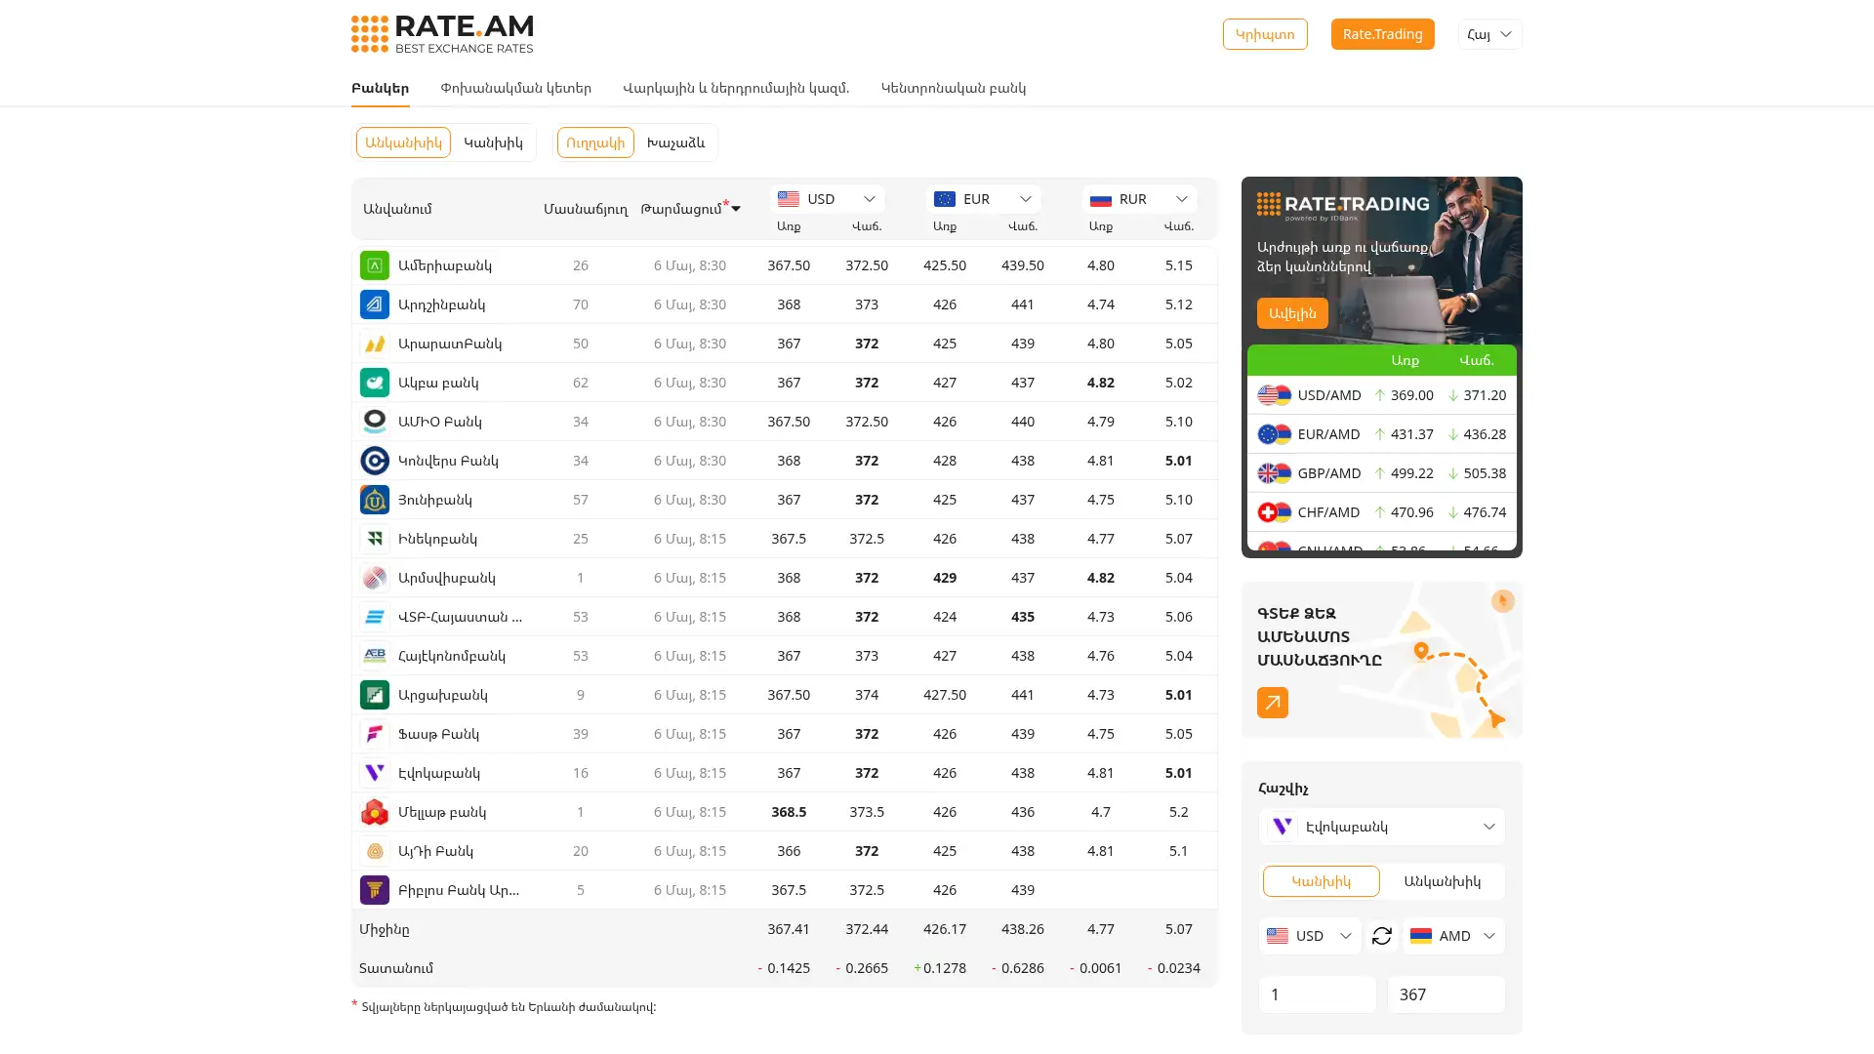Sort by the Թարմացում column arrow

pos(736,209)
